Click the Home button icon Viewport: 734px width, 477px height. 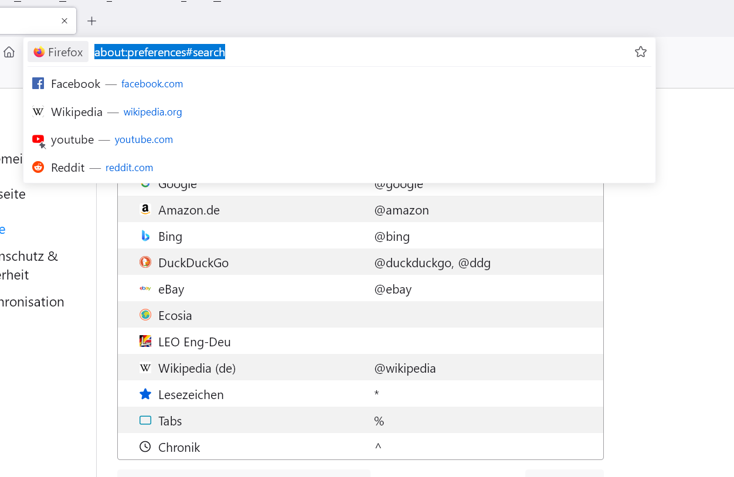(9, 52)
